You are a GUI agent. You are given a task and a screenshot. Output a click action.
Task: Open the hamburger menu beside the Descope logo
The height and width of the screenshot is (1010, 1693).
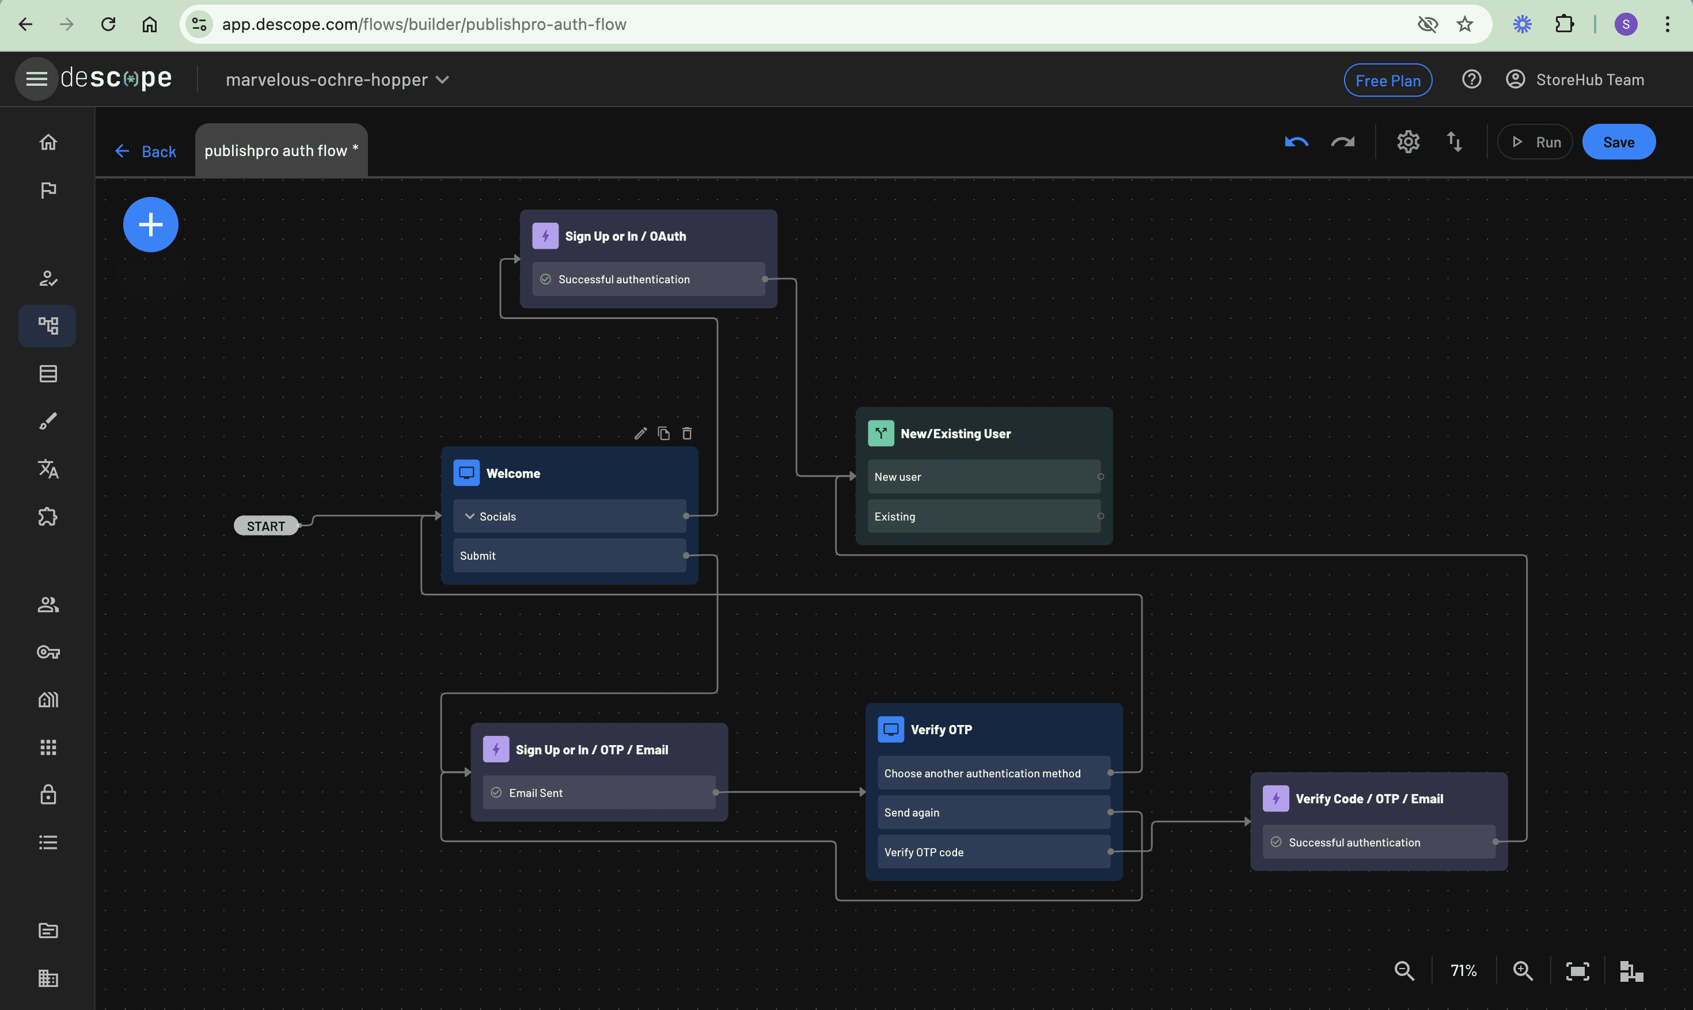[x=36, y=79]
